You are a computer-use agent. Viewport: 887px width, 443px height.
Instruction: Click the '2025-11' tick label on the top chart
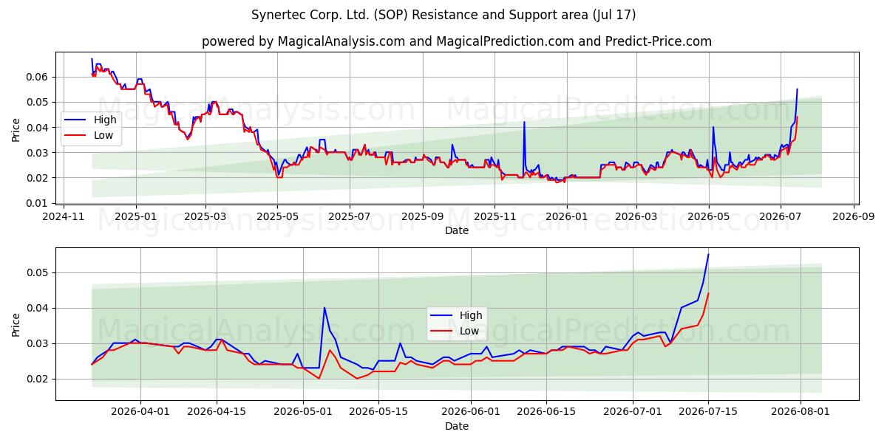[x=495, y=216]
